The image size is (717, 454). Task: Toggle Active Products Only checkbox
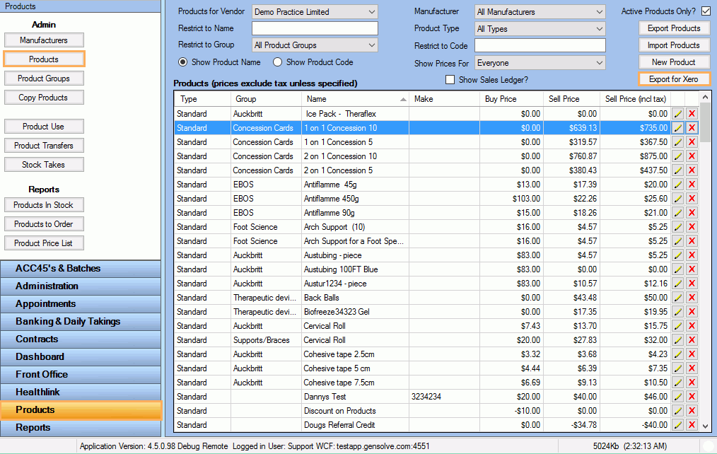click(x=706, y=11)
